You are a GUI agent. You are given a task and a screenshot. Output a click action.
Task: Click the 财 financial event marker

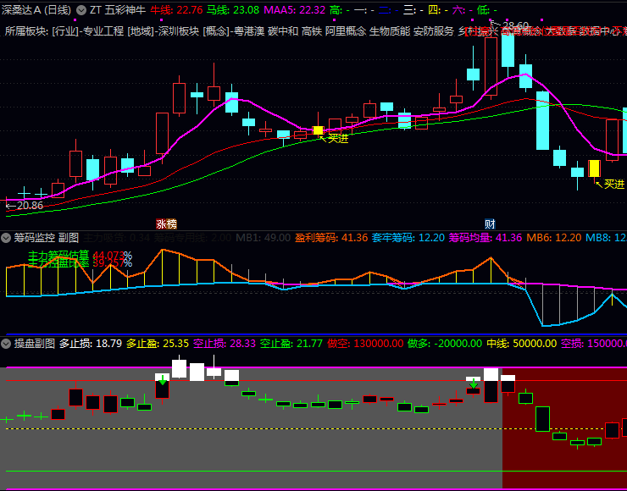click(x=490, y=224)
